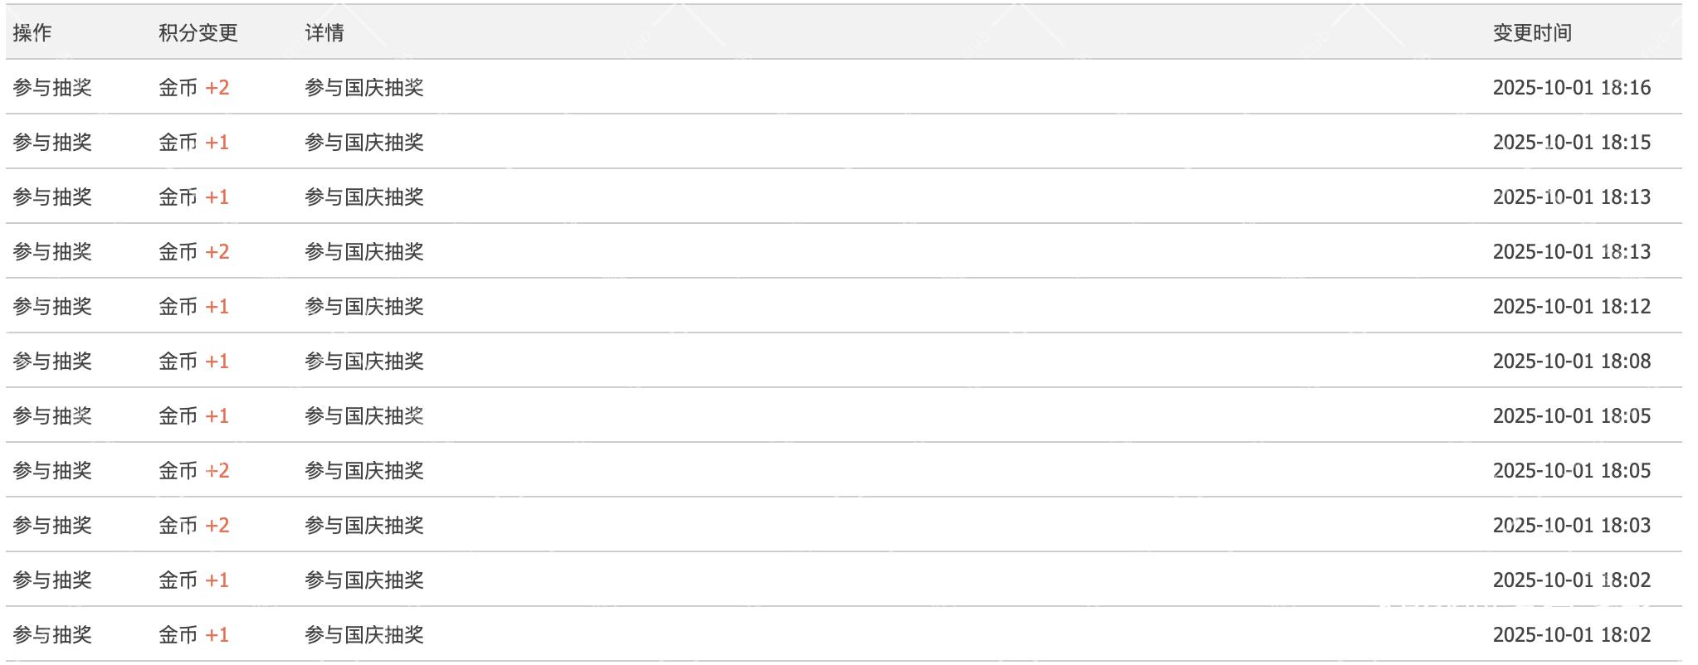Click 金币 +2 in the 18:03 row
The height and width of the screenshot is (665, 1698).
click(194, 525)
